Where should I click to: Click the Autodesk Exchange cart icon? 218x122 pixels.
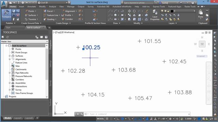click(181, 3)
